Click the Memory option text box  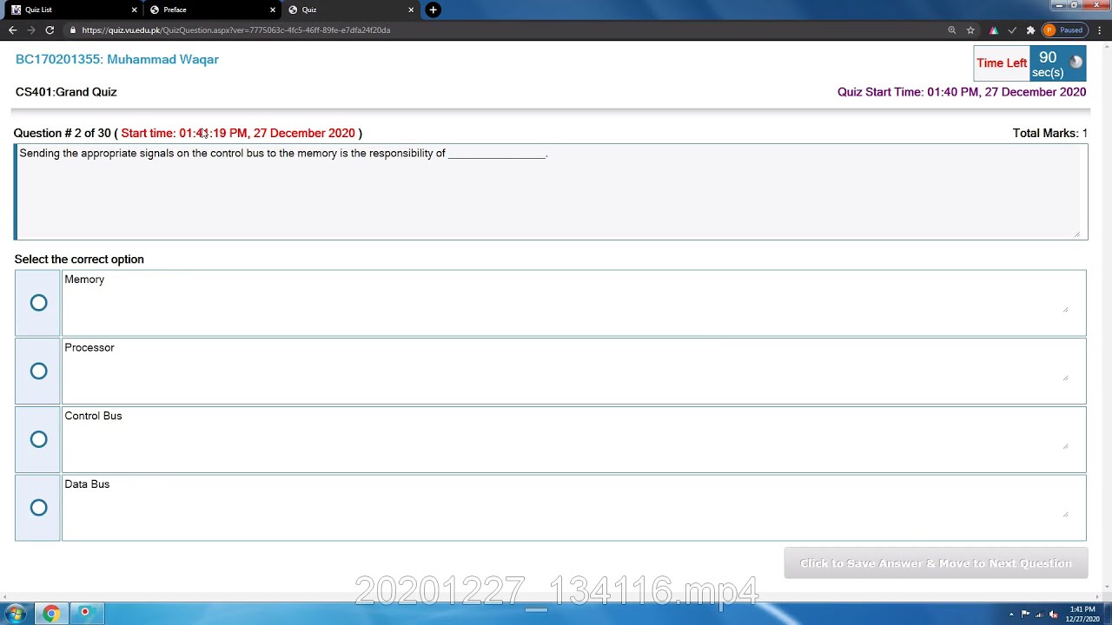(573, 303)
